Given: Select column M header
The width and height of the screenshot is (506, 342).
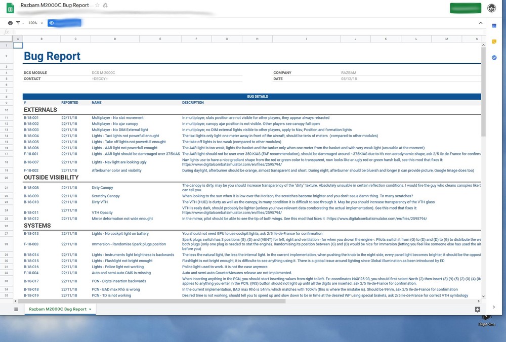Looking at the screenshot, I should click(447, 39).
